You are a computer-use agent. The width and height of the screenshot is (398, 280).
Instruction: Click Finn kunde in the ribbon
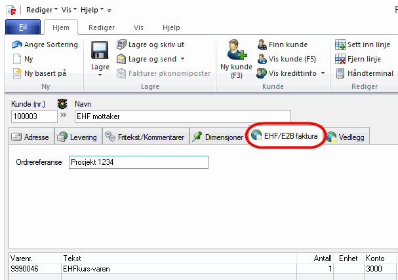pyautogui.click(x=287, y=44)
